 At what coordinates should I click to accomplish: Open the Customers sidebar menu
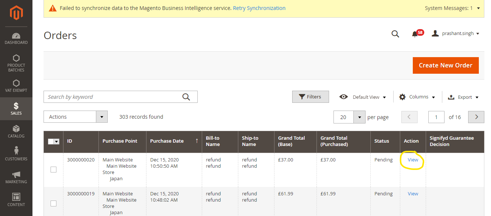click(x=16, y=154)
